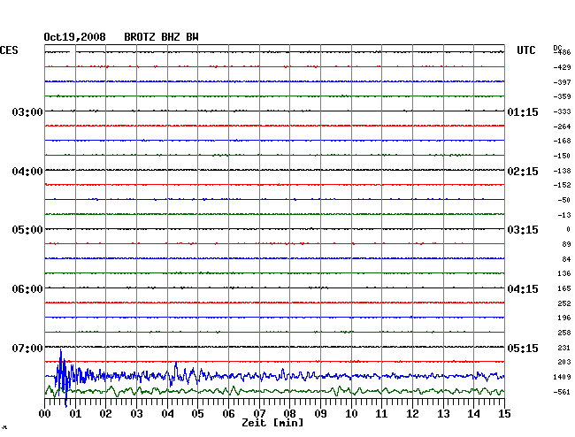Click the 1409 DC offset value
The image size is (575, 437).
(x=562, y=377)
